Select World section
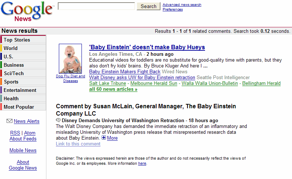The image size is (292, 179). tap(23, 48)
